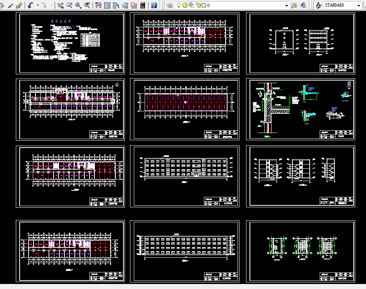The width and height of the screenshot is (366, 289).
Task: Click the greyed-out Redo arrow
Action: pos(44,5)
